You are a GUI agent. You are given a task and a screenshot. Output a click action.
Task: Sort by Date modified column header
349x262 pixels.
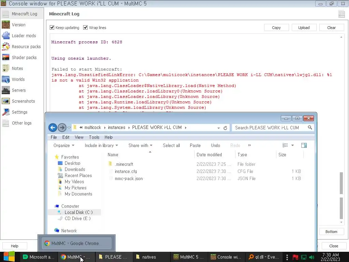click(x=209, y=155)
